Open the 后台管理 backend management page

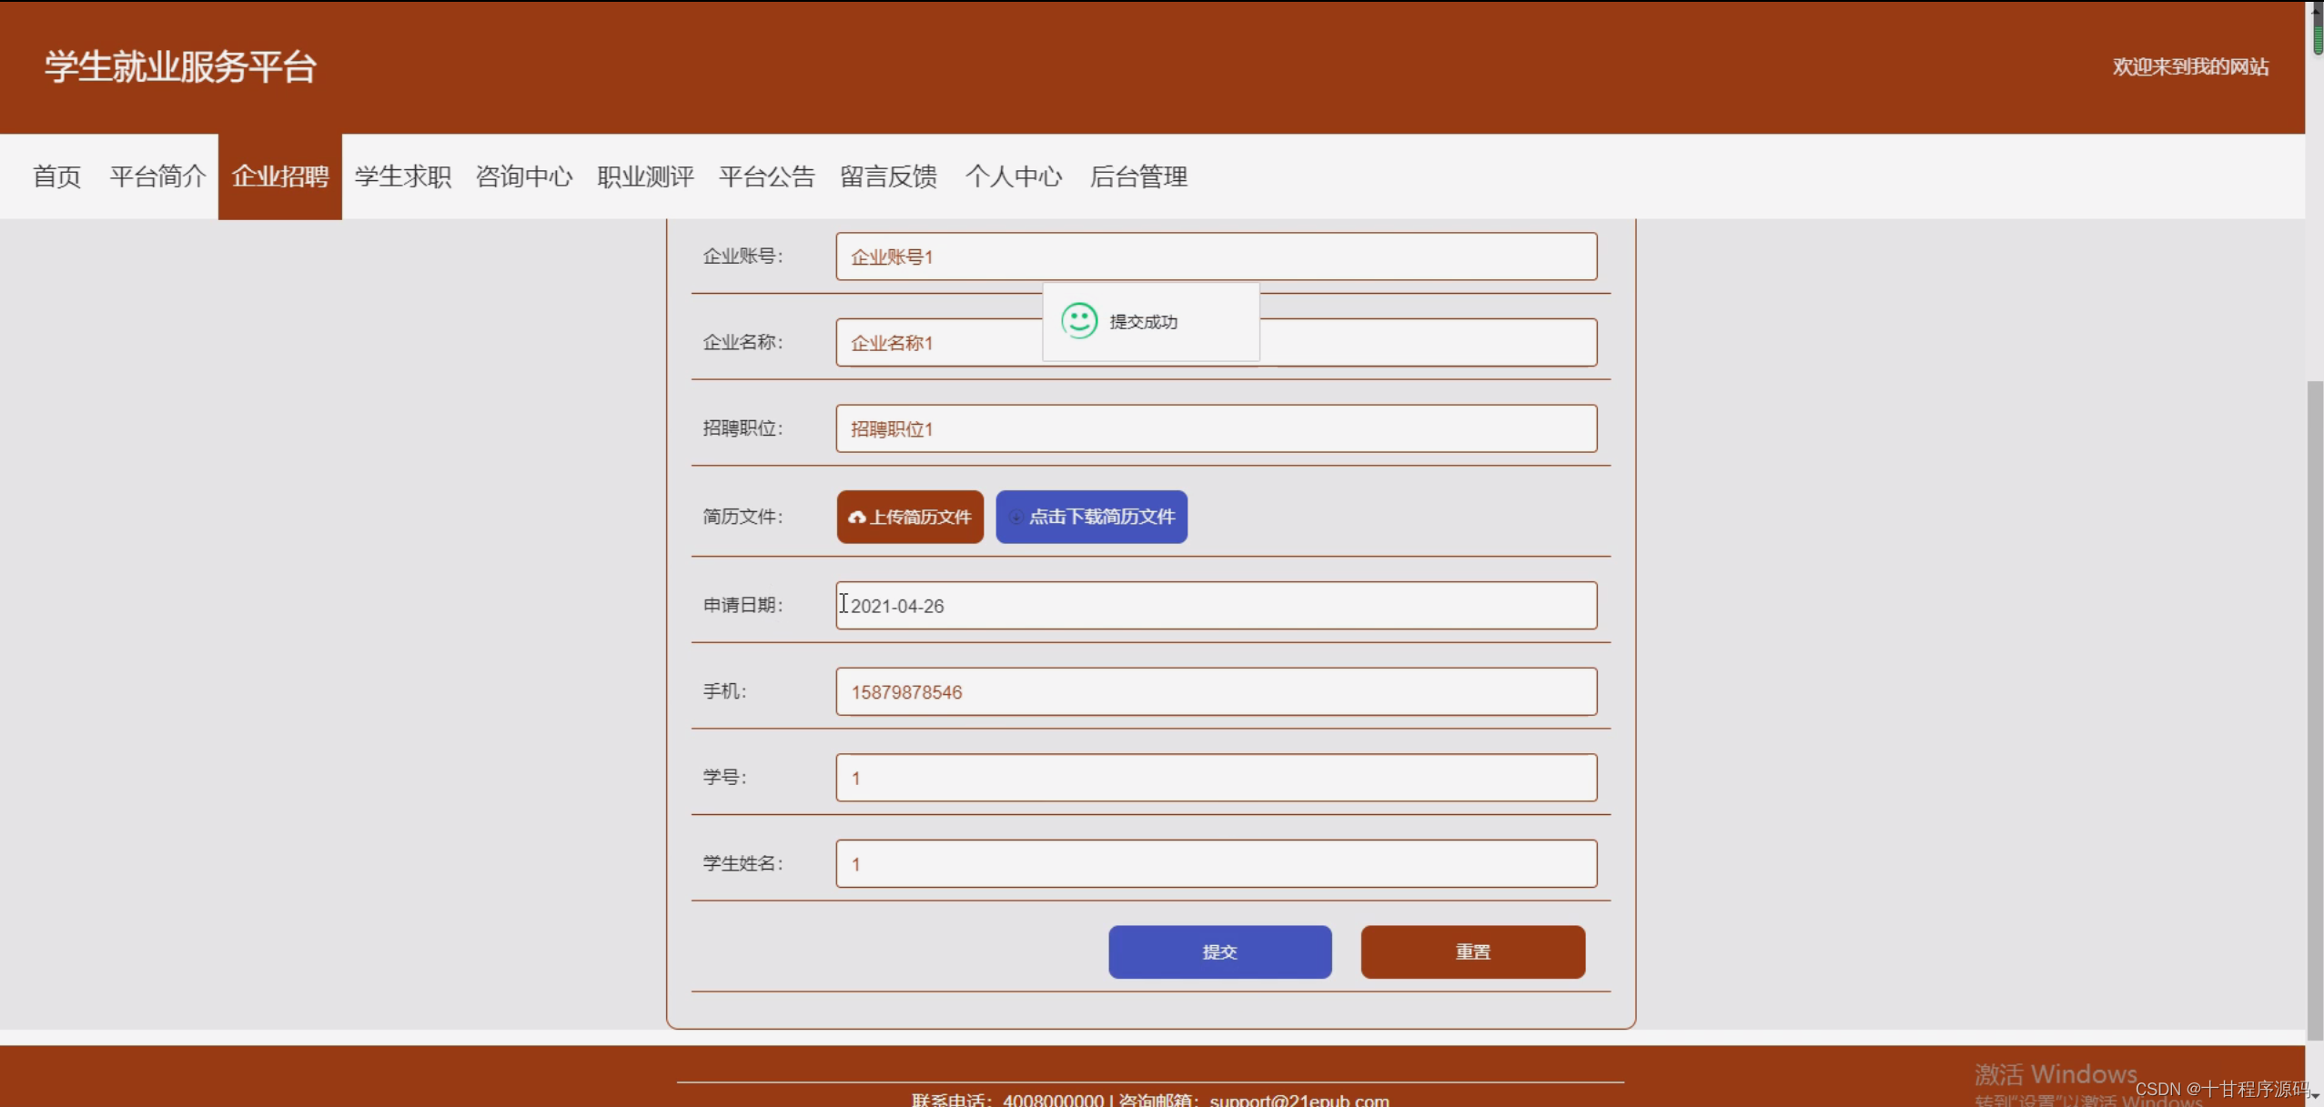tap(1139, 176)
